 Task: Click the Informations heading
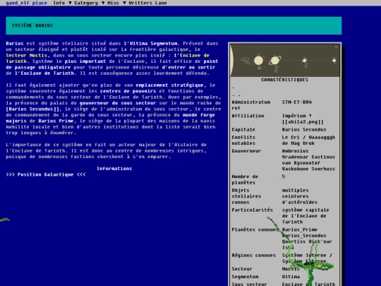tap(114, 168)
